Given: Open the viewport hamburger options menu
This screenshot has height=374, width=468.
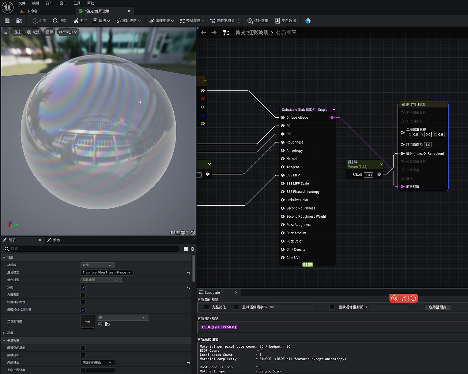Looking at the screenshot, I should (6, 32).
